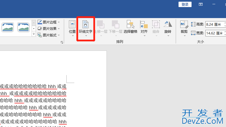Click the width (宽度) dimension icon

193,33
